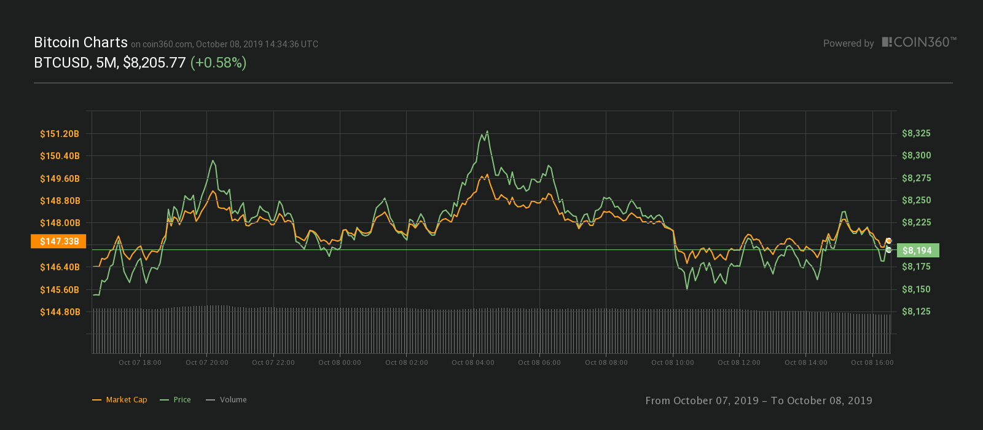983x430 pixels.
Task: Click the $8,300 price axis label
Action: (x=916, y=155)
